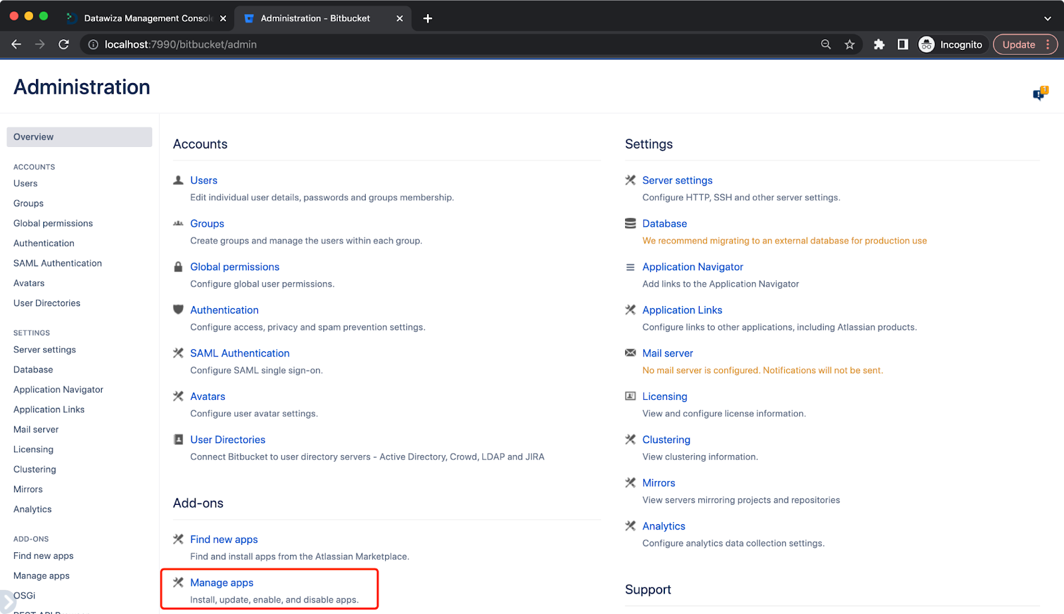This screenshot has width=1064, height=614.
Task: Click the Mail server envelope icon
Action: pyautogui.click(x=630, y=353)
